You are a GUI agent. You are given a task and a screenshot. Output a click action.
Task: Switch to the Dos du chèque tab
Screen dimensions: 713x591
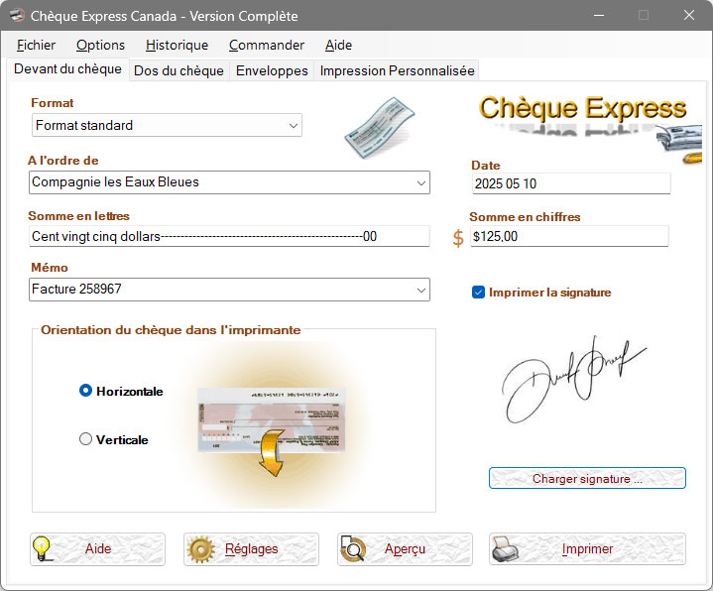[178, 71]
